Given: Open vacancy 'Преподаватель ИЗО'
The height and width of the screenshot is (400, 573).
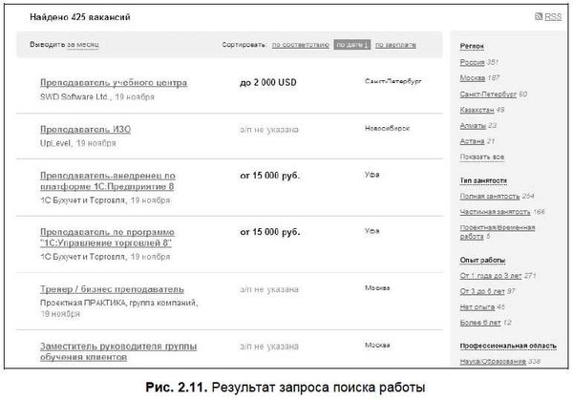Looking at the screenshot, I should (86, 129).
